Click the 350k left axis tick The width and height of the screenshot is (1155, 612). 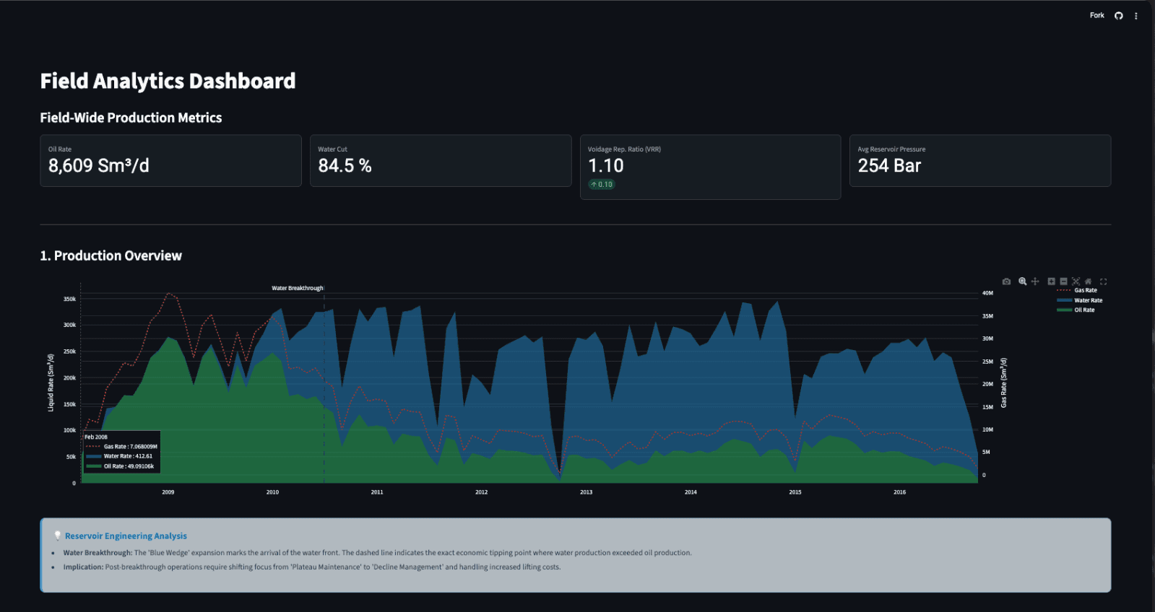coord(69,299)
